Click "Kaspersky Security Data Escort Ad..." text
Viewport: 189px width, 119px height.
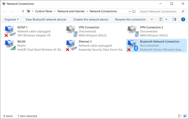tap(101, 49)
